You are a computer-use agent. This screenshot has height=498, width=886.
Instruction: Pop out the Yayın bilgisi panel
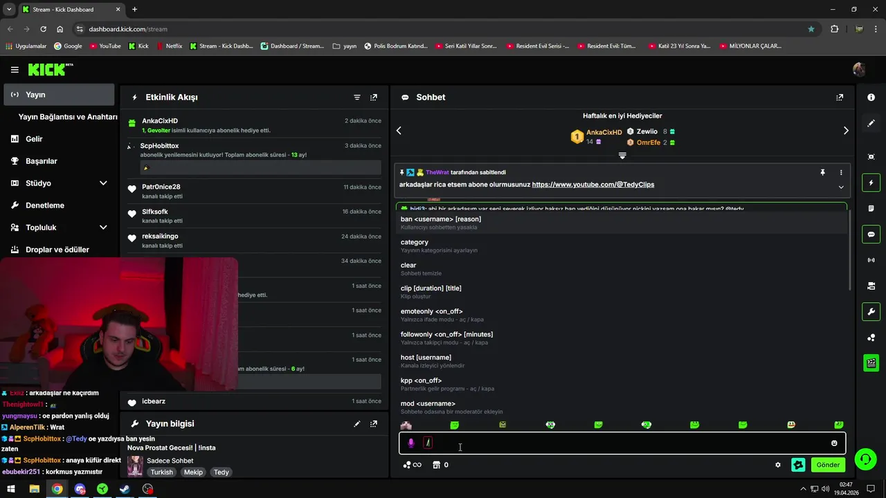[x=374, y=423]
